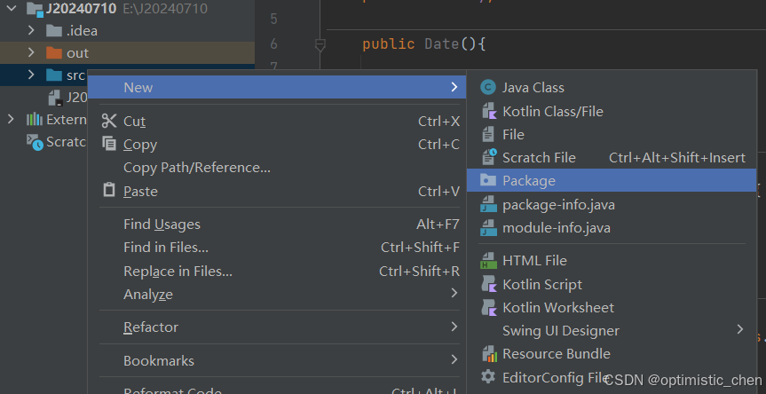This screenshot has height=394, width=766.
Task: Open the Swing UI Designer submenu
Action: (x=561, y=330)
